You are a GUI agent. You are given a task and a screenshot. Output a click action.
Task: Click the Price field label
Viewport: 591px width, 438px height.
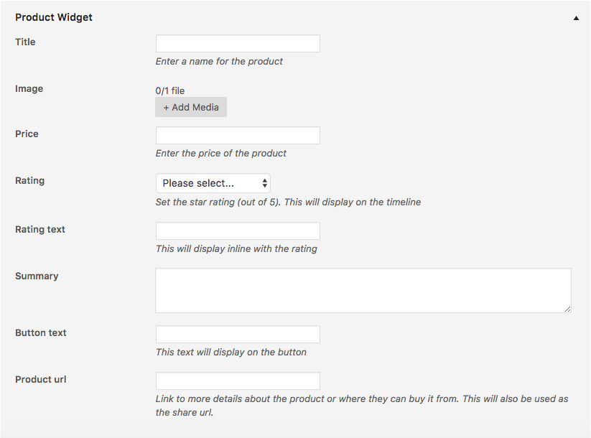[27, 134]
